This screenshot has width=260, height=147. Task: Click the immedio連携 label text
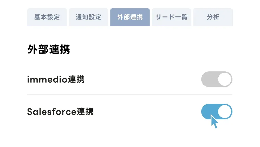56,79
